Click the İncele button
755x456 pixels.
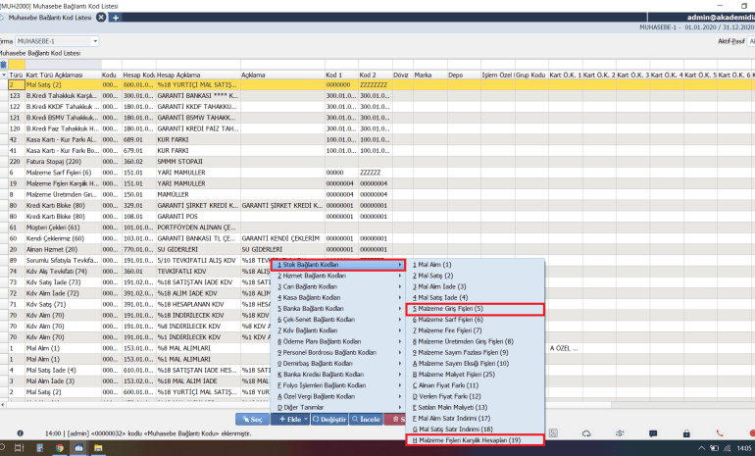(366, 420)
